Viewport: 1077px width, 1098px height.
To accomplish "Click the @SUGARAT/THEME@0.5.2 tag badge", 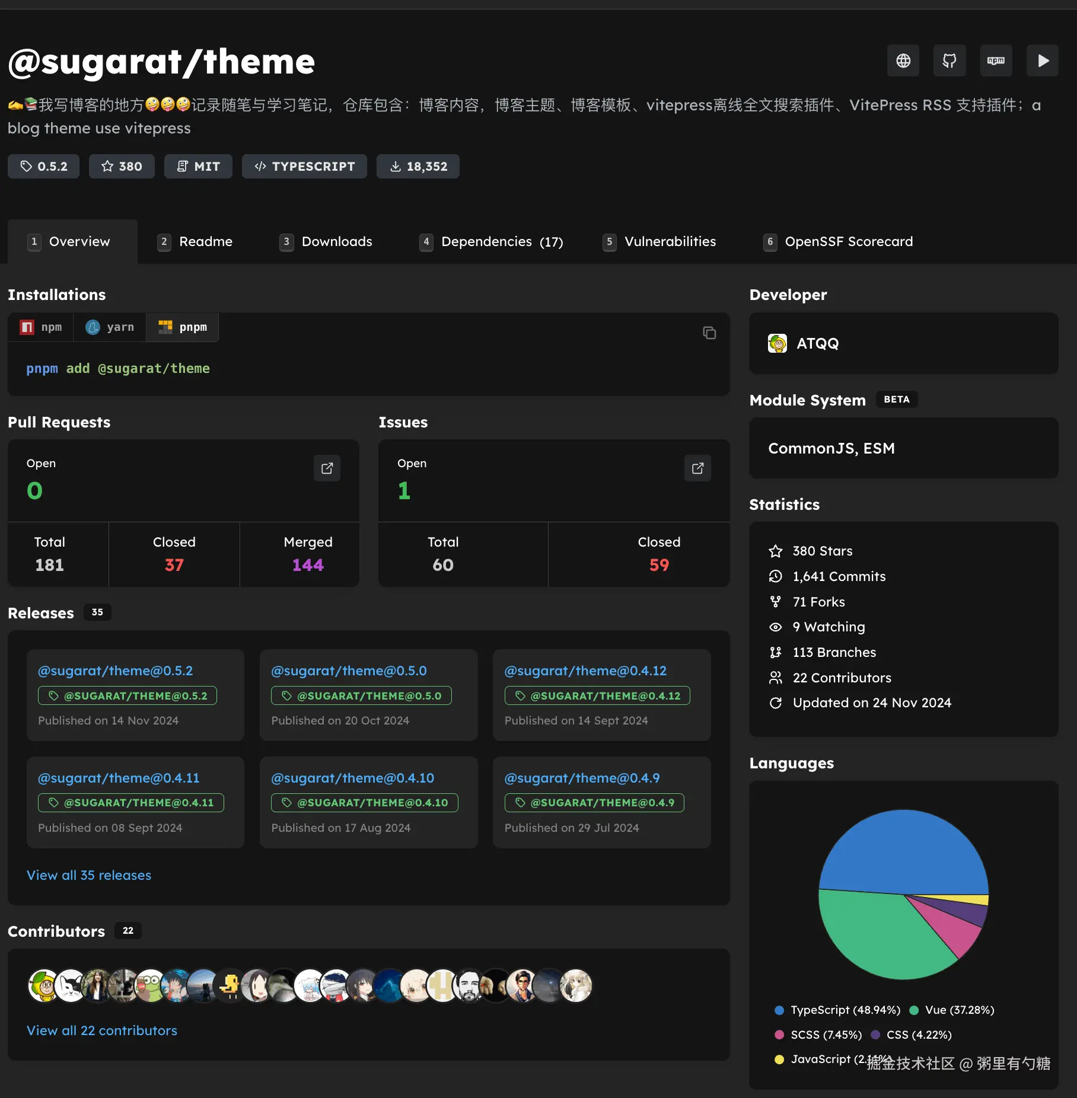I will pos(128,695).
